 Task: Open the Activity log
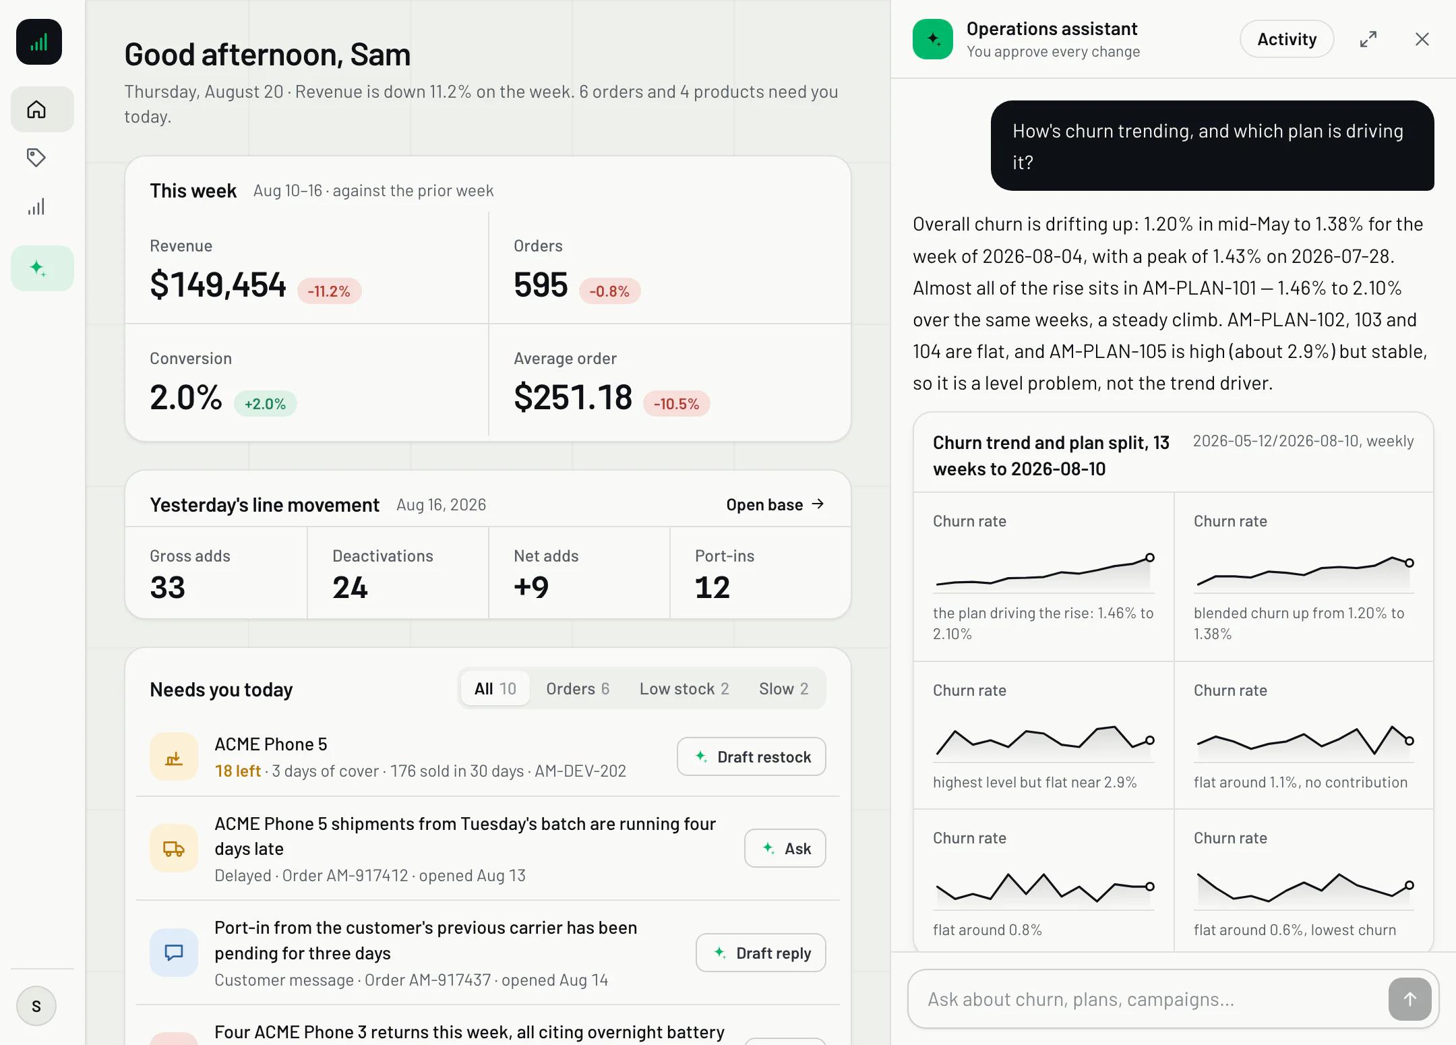[1287, 39]
